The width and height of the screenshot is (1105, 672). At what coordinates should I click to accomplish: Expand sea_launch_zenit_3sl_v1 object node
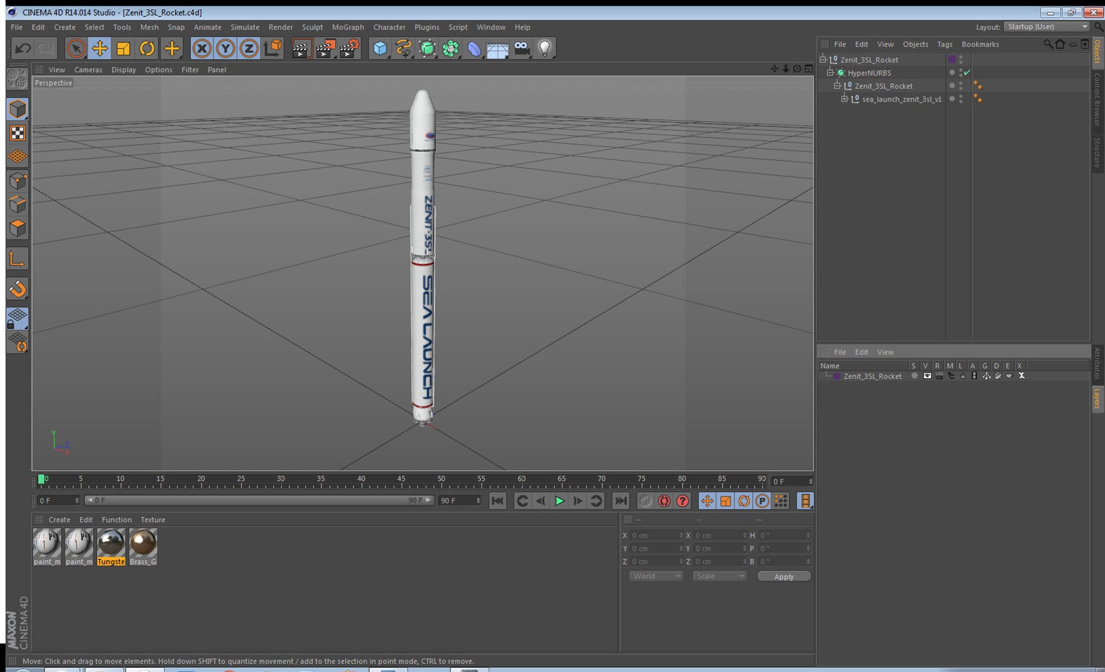point(844,99)
